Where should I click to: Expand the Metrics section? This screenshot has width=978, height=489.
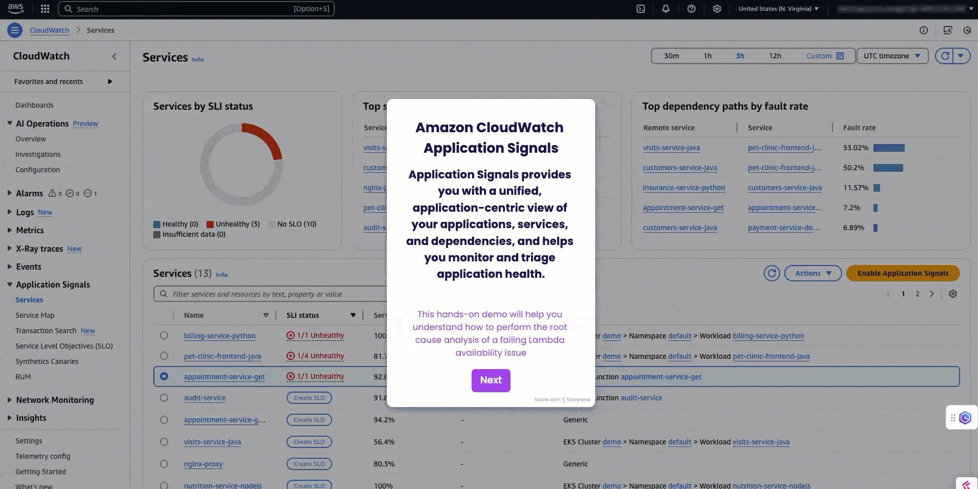[10, 230]
